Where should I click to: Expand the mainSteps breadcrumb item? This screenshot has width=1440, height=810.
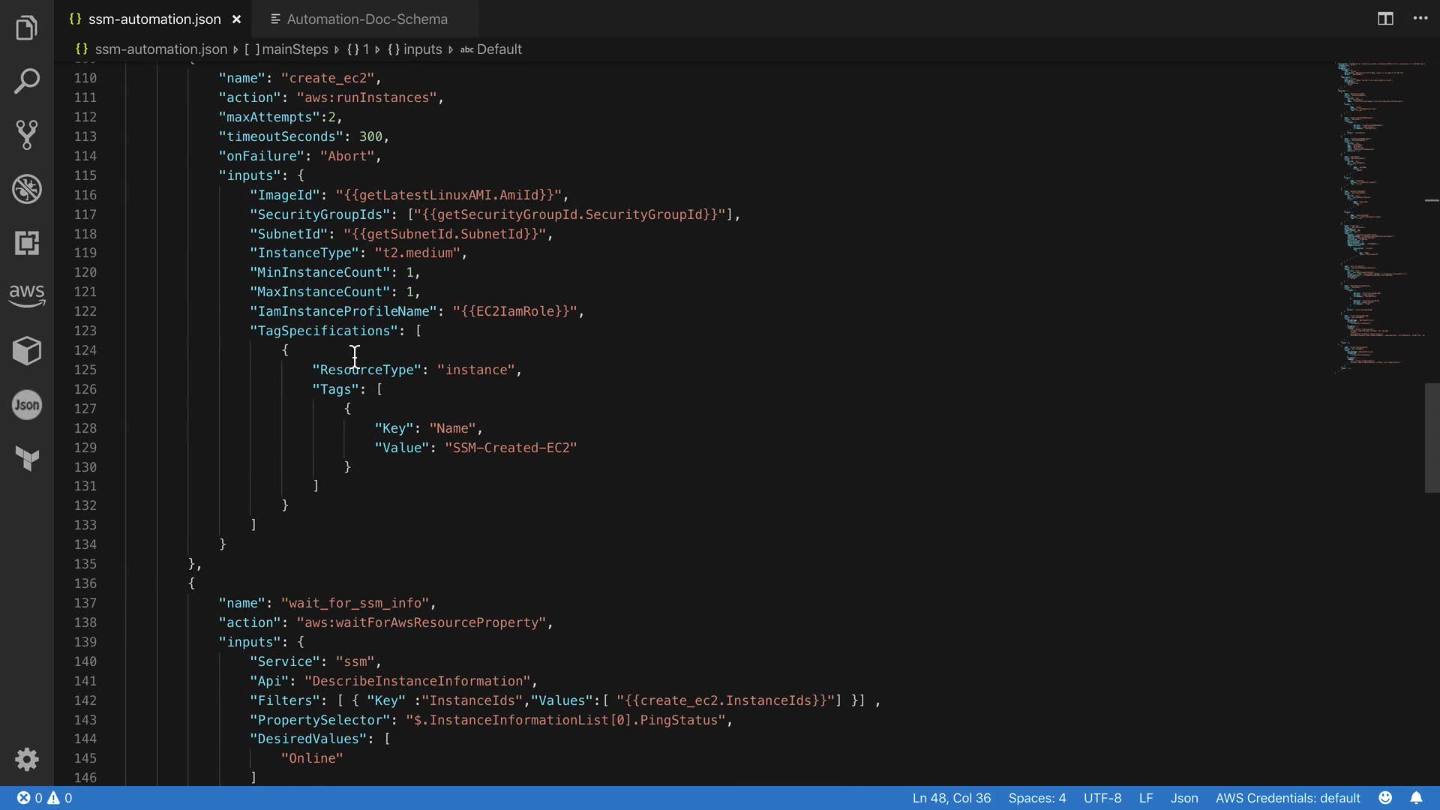pos(294,49)
